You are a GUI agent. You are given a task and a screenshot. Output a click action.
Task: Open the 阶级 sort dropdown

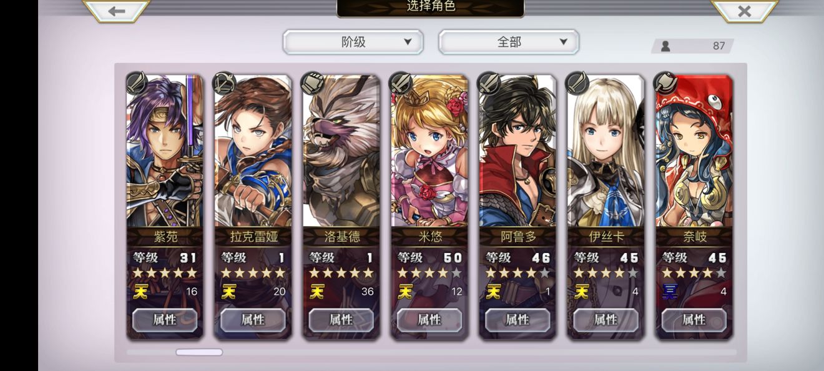353,42
